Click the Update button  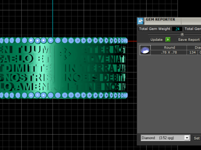(x=157, y=40)
